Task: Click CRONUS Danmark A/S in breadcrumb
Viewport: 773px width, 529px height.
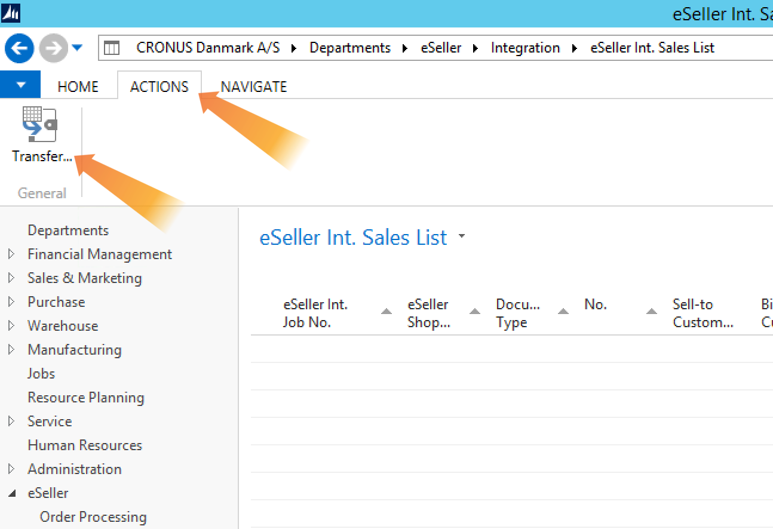Action: click(x=208, y=48)
